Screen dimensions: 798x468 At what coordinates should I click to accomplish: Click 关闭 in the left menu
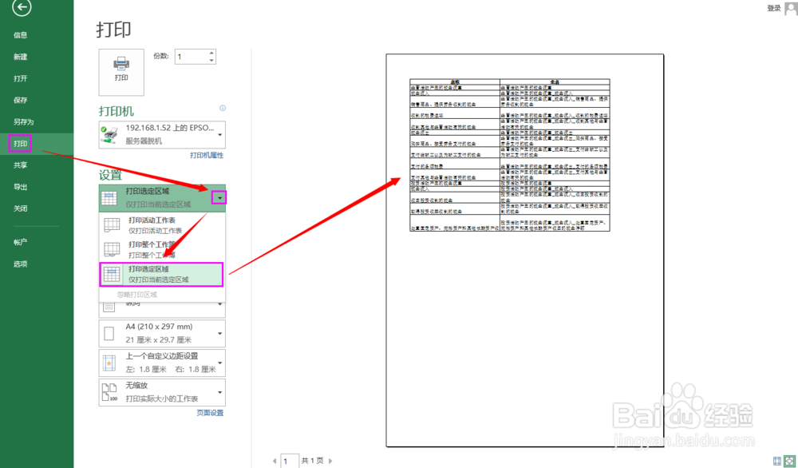pos(21,208)
